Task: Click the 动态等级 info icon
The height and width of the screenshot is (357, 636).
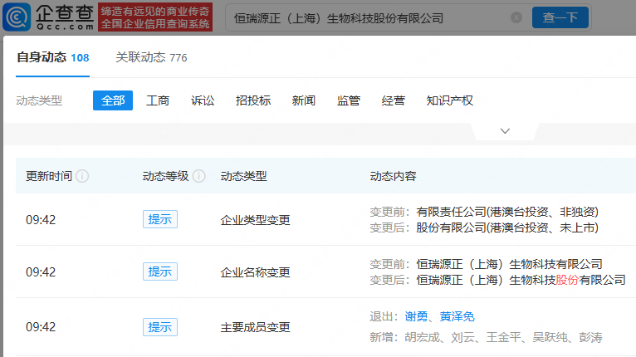Action: 198,176
